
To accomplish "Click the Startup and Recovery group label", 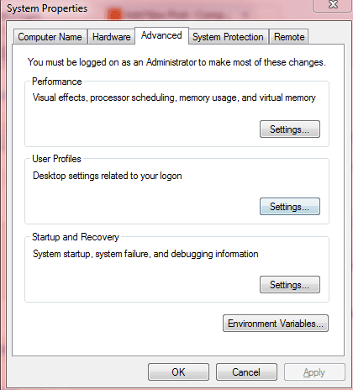I will click(76, 237).
